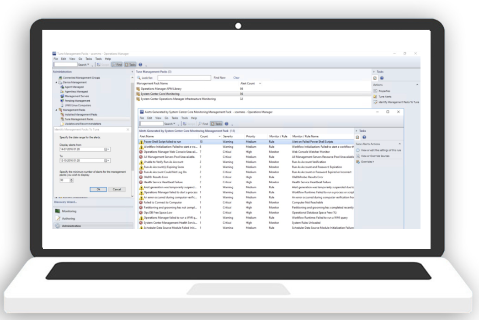The width and height of the screenshot is (479, 320).
Task: Click the Discovery Wizard link
Action: 65,202
